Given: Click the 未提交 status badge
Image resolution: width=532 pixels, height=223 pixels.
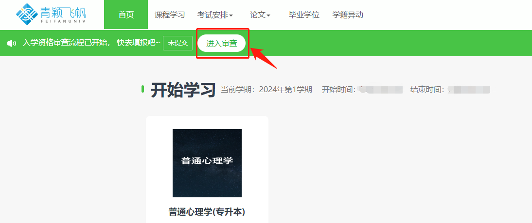Looking at the screenshot, I should pos(178,43).
